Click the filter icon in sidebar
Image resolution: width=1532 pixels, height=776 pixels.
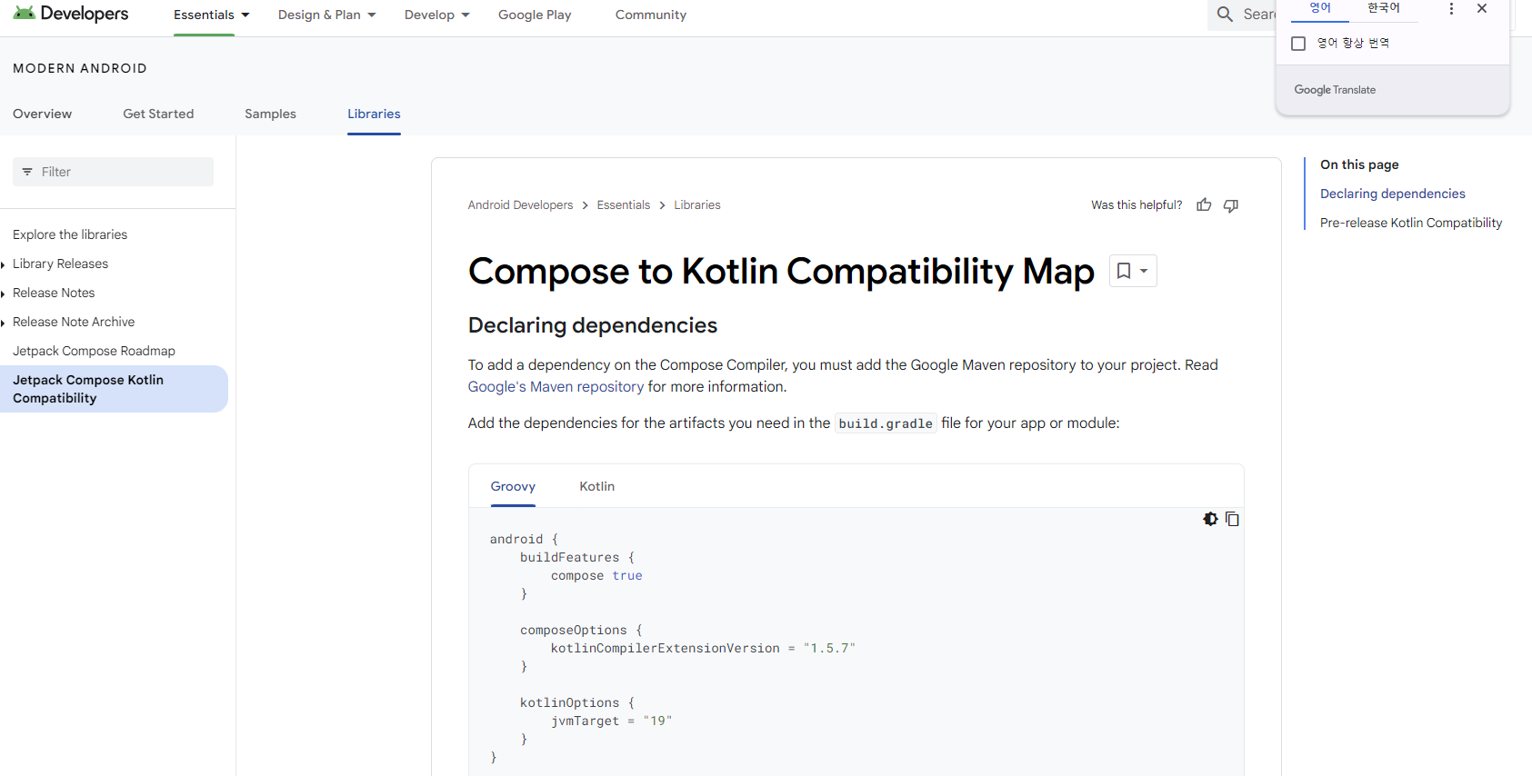pos(27,172)
